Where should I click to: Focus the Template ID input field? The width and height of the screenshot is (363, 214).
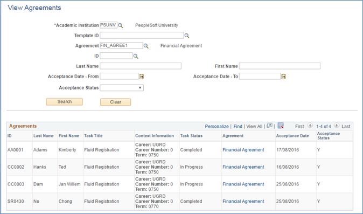142,35
